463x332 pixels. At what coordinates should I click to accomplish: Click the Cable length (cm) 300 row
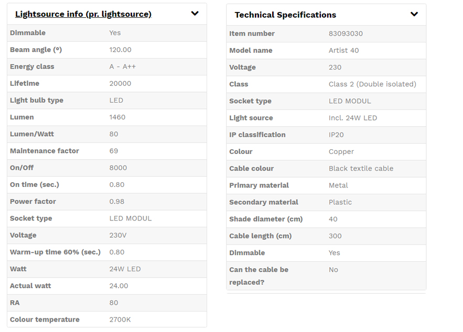326,236
